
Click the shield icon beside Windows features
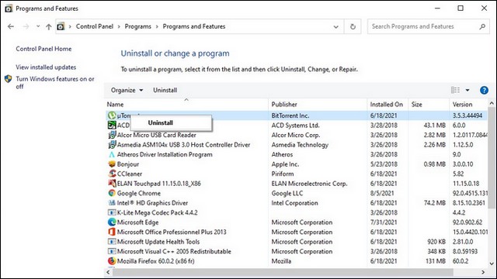click(x=9, y=79)
